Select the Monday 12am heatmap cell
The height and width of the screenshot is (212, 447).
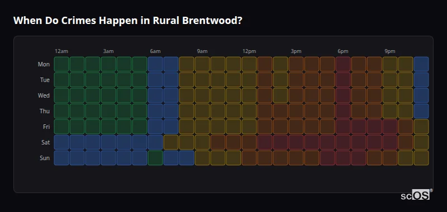click(x=61, y=64)
